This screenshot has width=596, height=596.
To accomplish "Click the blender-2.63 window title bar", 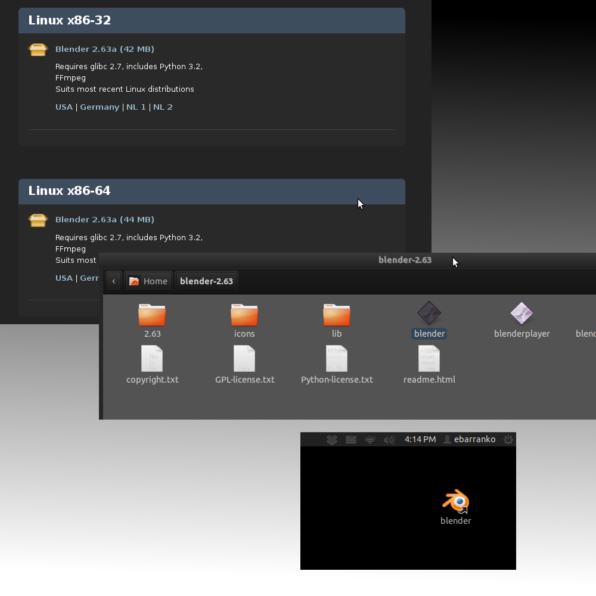I will 347,260.
